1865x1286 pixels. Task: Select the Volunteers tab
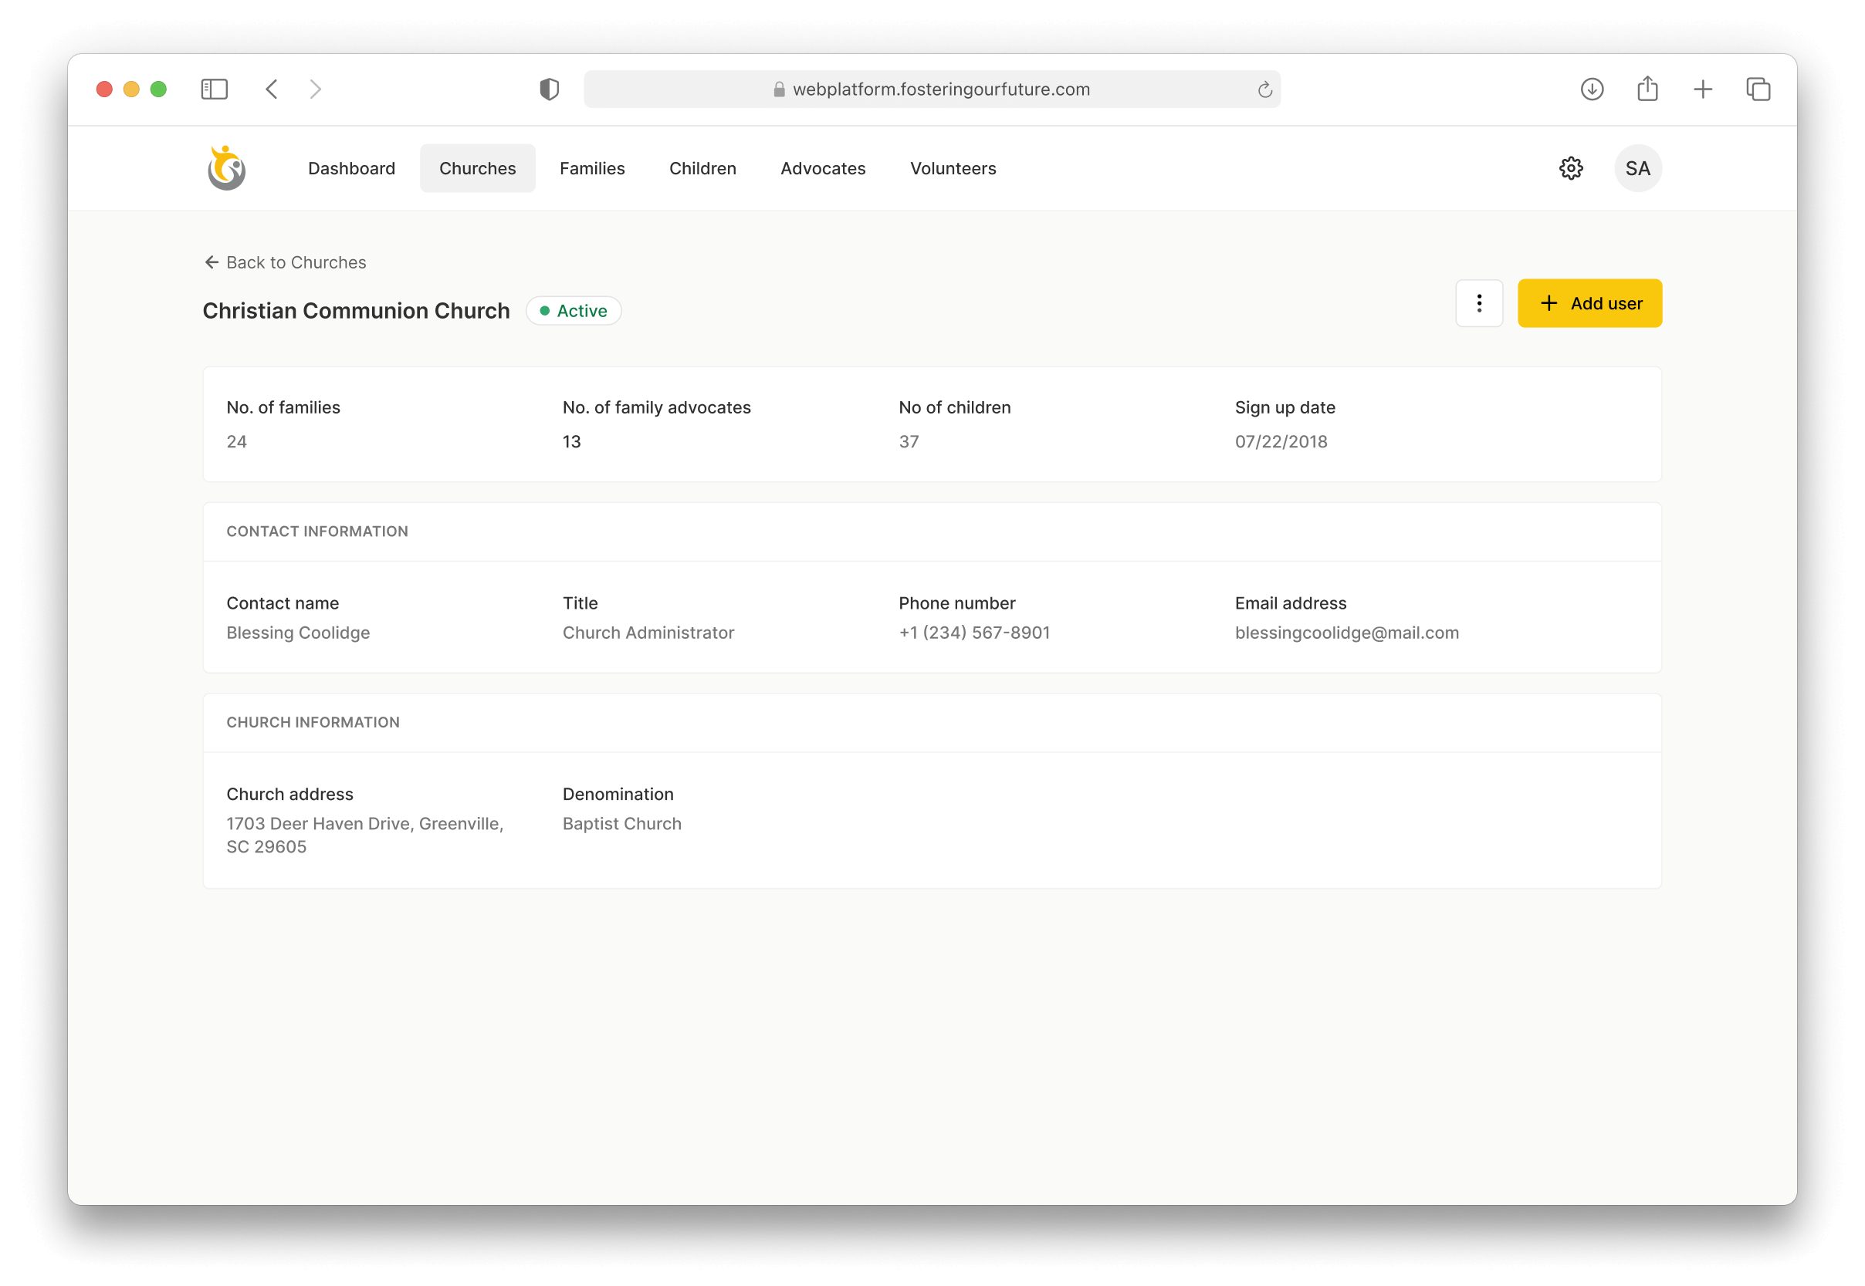tap(953, 168)
